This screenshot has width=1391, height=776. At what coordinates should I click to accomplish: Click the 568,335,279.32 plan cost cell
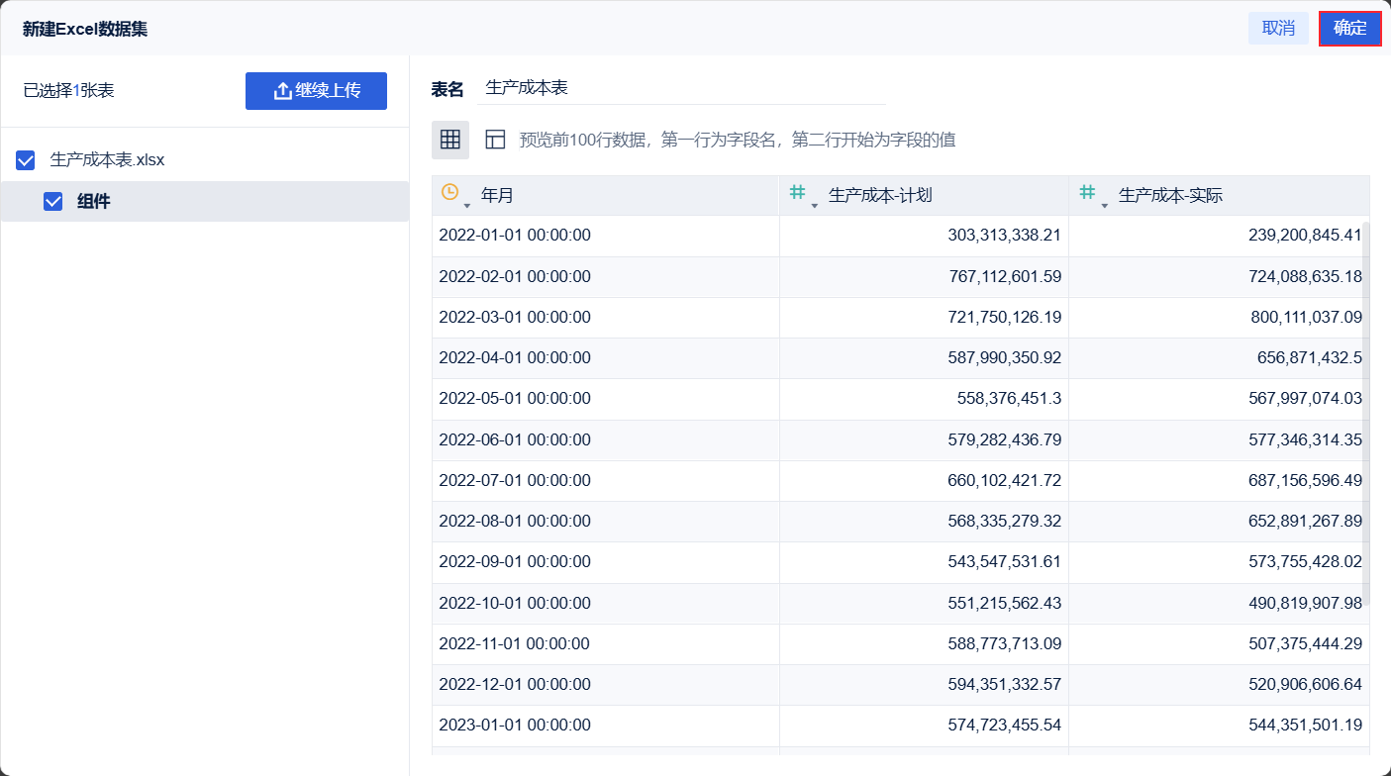point(925,522)
